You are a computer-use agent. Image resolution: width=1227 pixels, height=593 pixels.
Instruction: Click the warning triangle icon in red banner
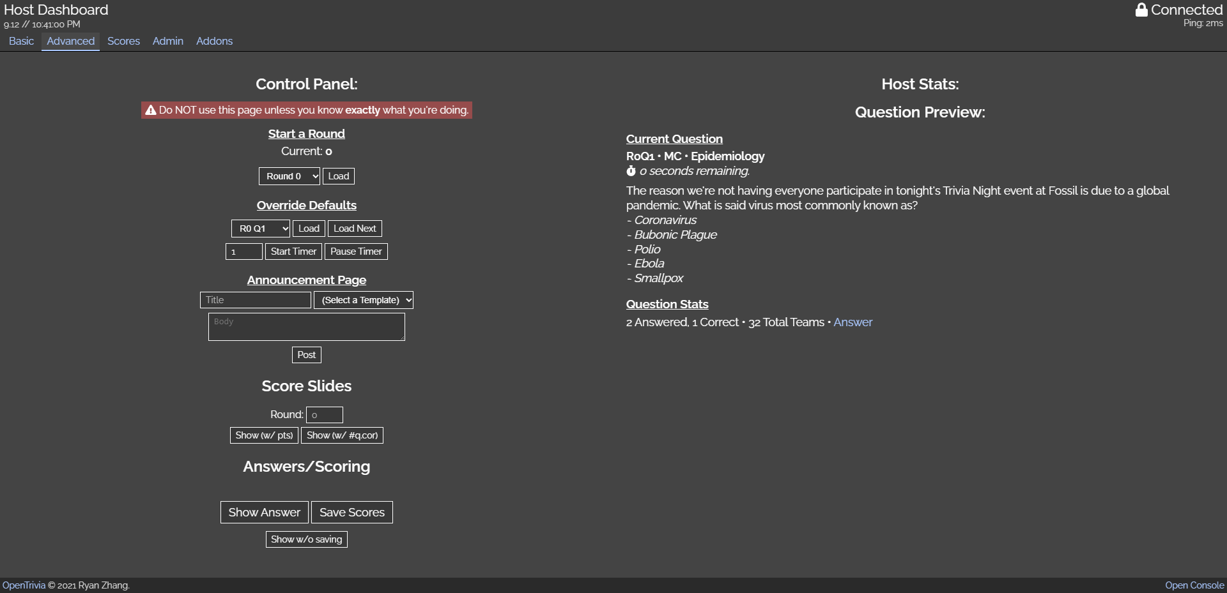[151, 110]
